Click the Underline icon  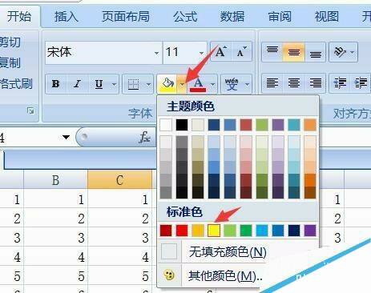click(x=99, y=84)
